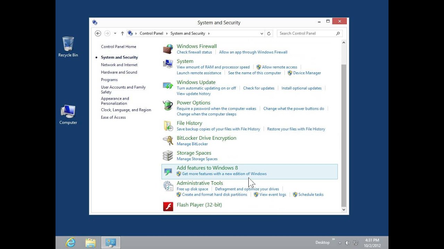Open Schedule tasks link
This screenshot has width=444, height=249.
(x=311, y=195)
